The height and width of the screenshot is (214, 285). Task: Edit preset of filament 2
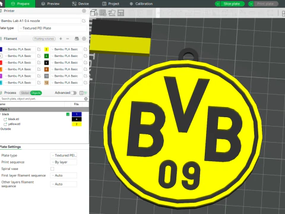pos(85,49)
